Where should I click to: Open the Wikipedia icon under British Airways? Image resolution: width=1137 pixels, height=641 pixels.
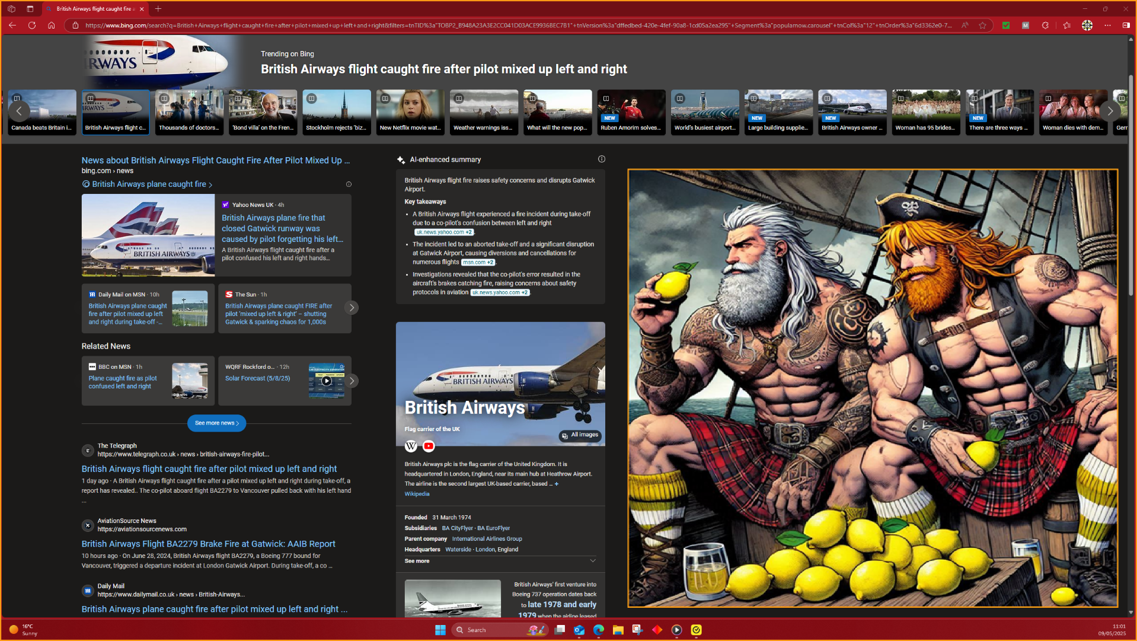[411, 446]
